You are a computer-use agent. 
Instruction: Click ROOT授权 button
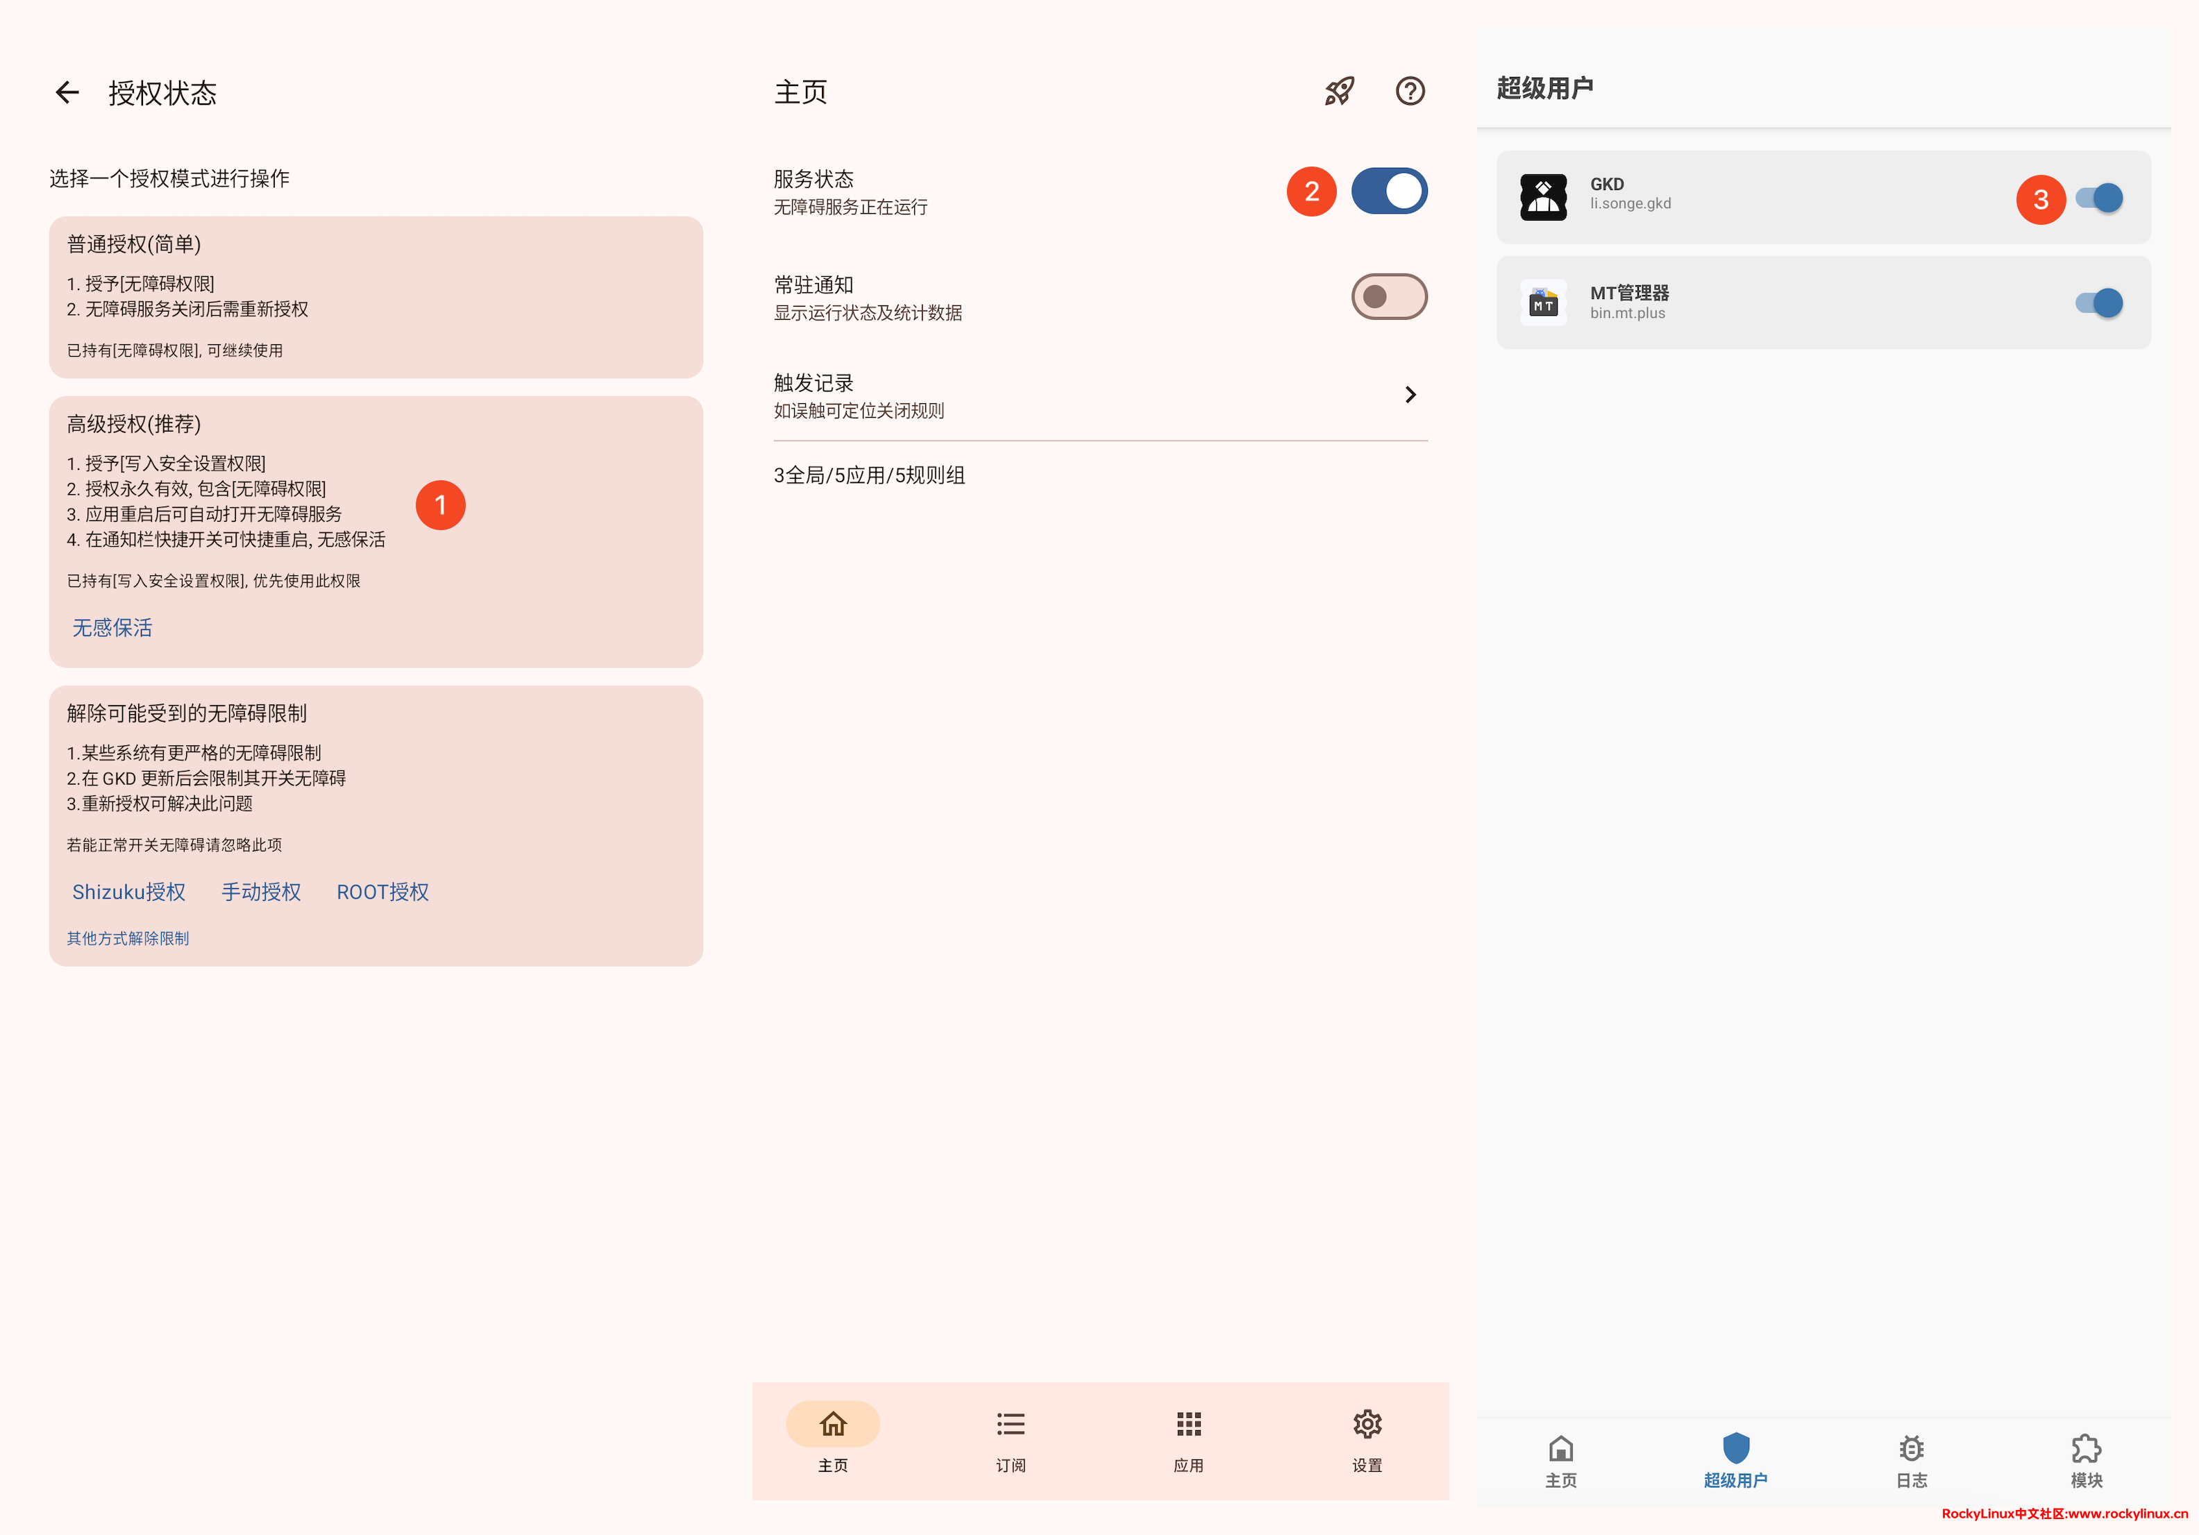point(382,892)
